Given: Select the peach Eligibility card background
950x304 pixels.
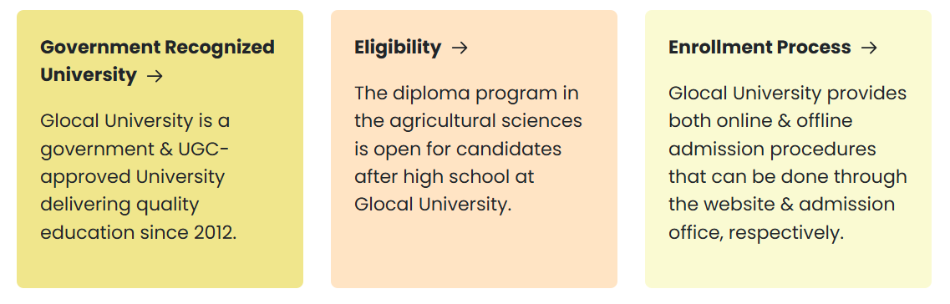Looking at the screenshot, I should 474,149.
